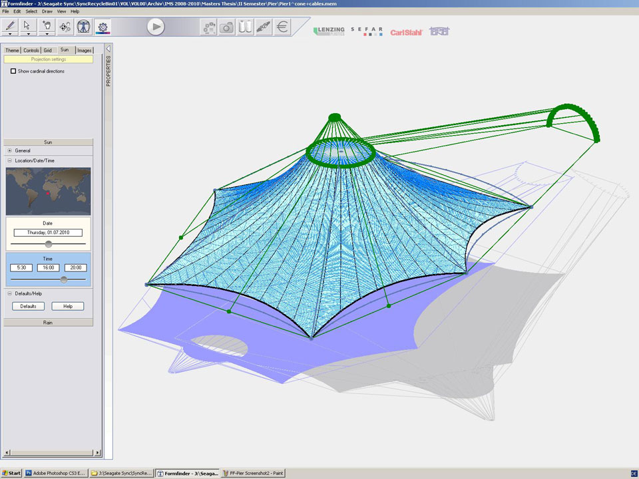Click the Help button in the panel
639x479 pixels.
point(67,306)
